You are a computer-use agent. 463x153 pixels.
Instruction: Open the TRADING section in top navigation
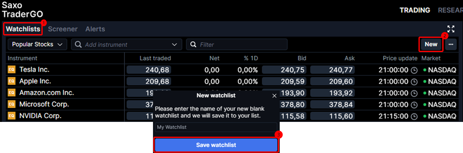[415, 10]
